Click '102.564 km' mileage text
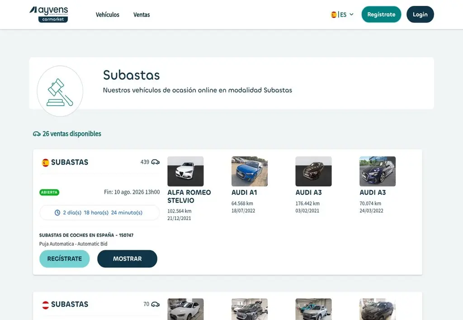Screen dimensions: 463x320 point(179,211)
